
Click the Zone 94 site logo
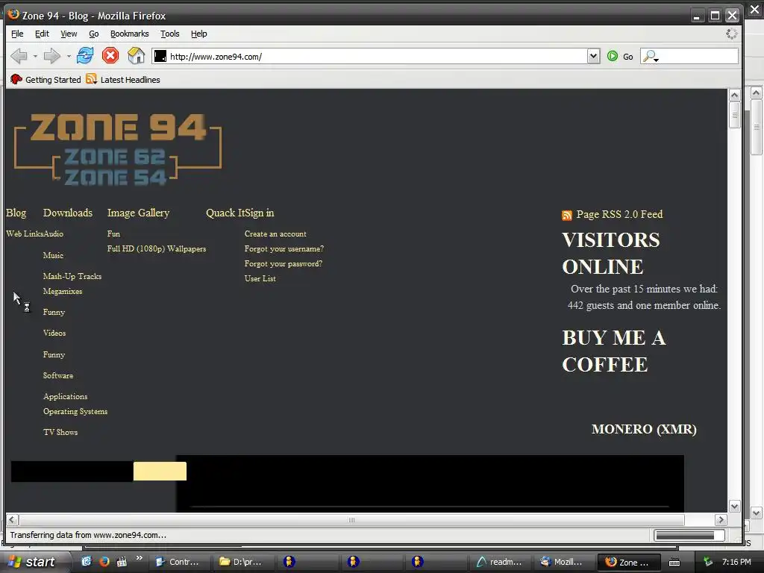(x=118, y=149)
